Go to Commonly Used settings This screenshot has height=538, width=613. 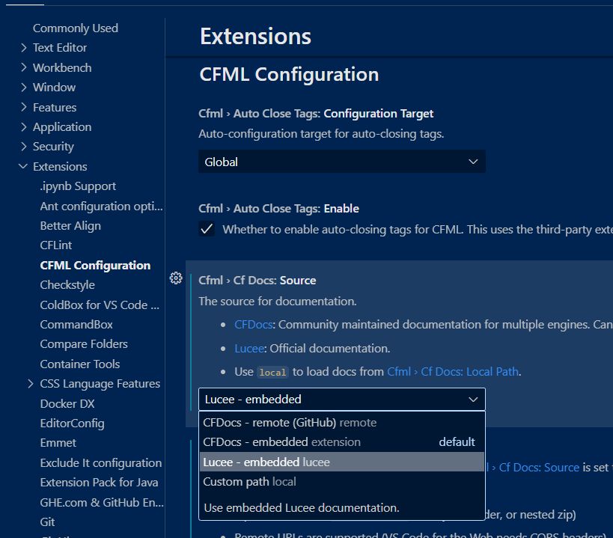click(x=76, y=28)
